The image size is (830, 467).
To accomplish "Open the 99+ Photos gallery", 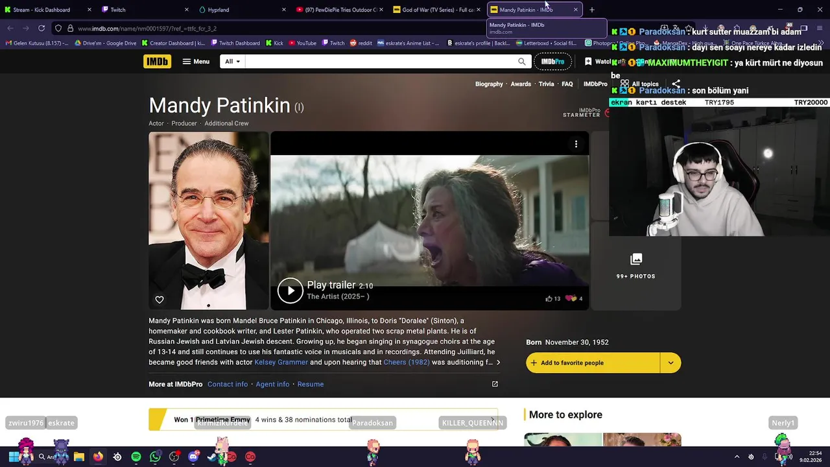I will pyautogui.click(x=636, y=267).
